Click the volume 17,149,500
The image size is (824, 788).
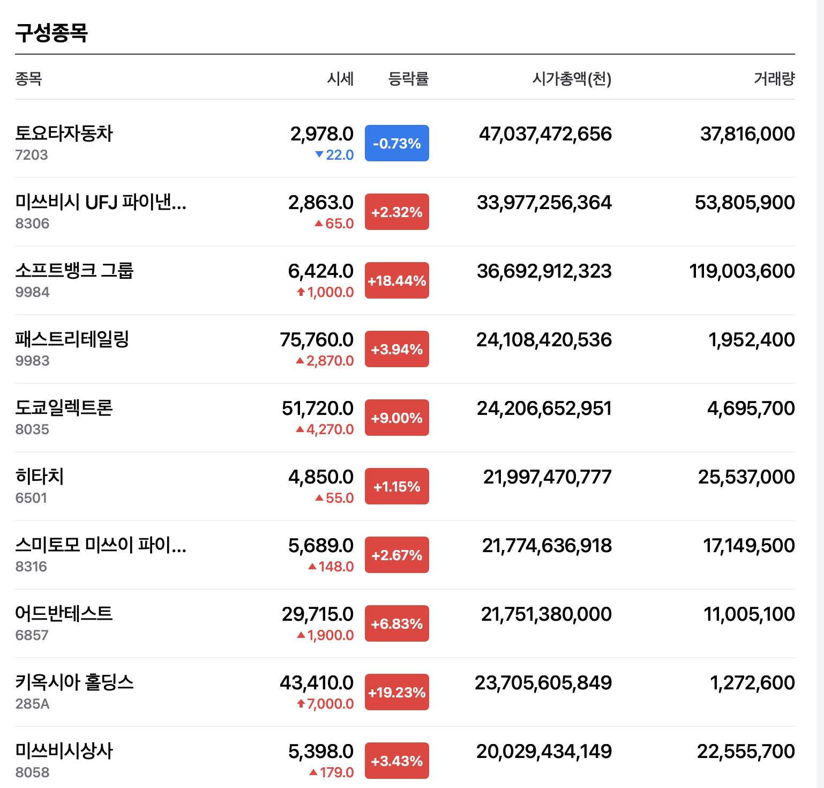click(x=749, y=545)
